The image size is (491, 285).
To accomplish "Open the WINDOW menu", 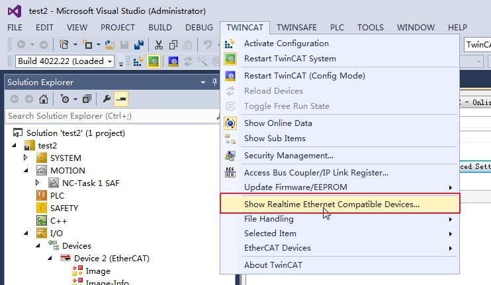I will coord(416,28).
